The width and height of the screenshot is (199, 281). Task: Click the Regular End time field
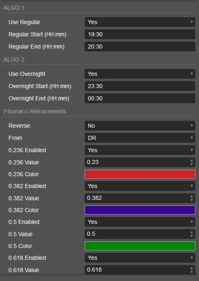click(x=140, y=47)
